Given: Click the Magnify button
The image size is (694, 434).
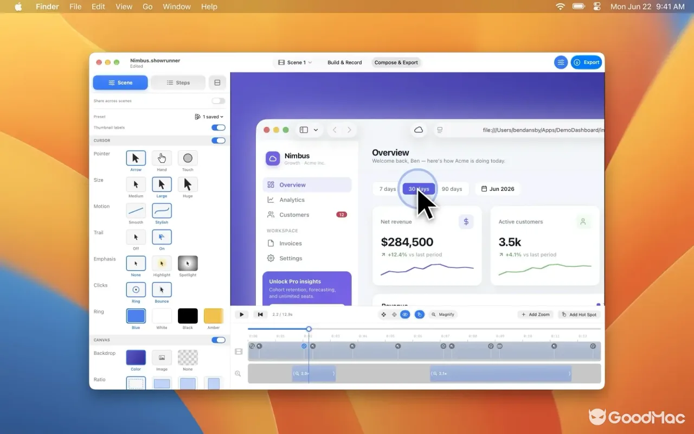Looking at the screenshot, I should point(443,315).
